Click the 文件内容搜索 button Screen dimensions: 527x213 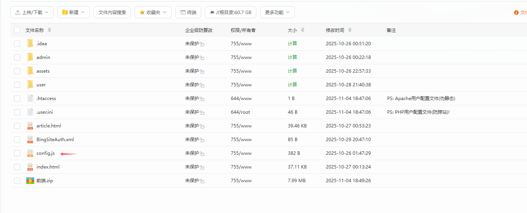click(112, 12)
